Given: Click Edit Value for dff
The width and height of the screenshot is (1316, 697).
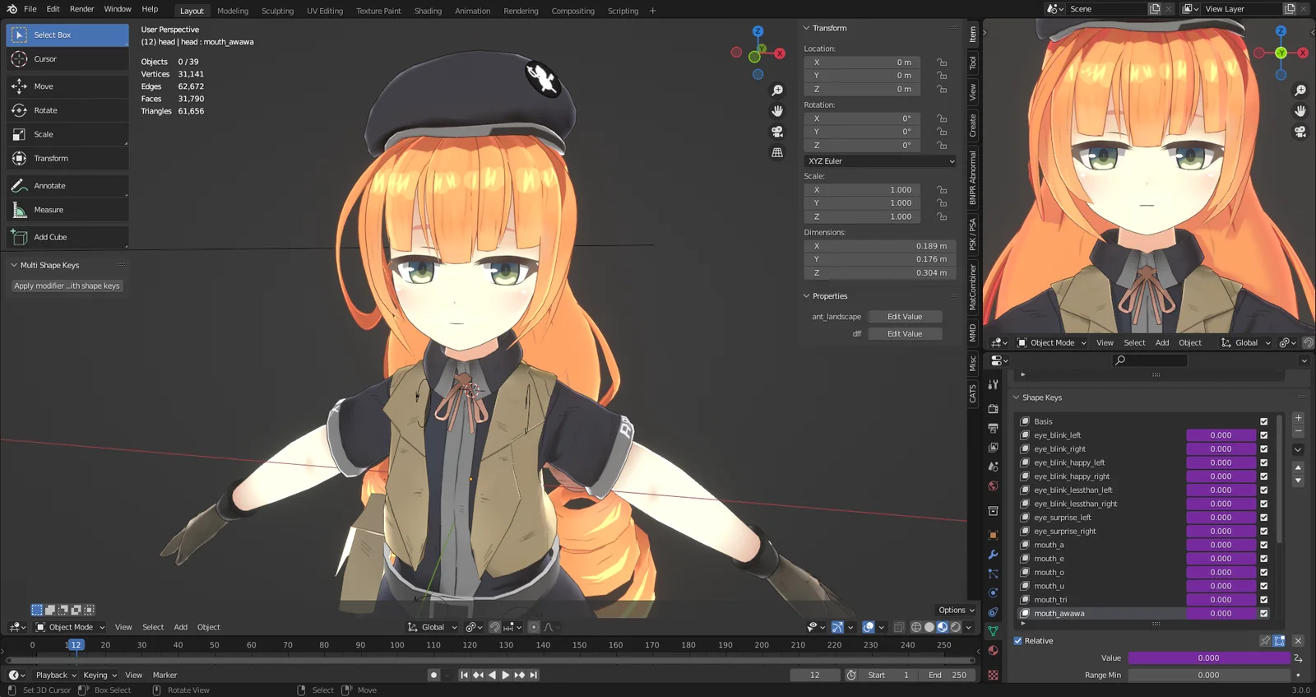Looking at the screenshot, I should point(905,334).
